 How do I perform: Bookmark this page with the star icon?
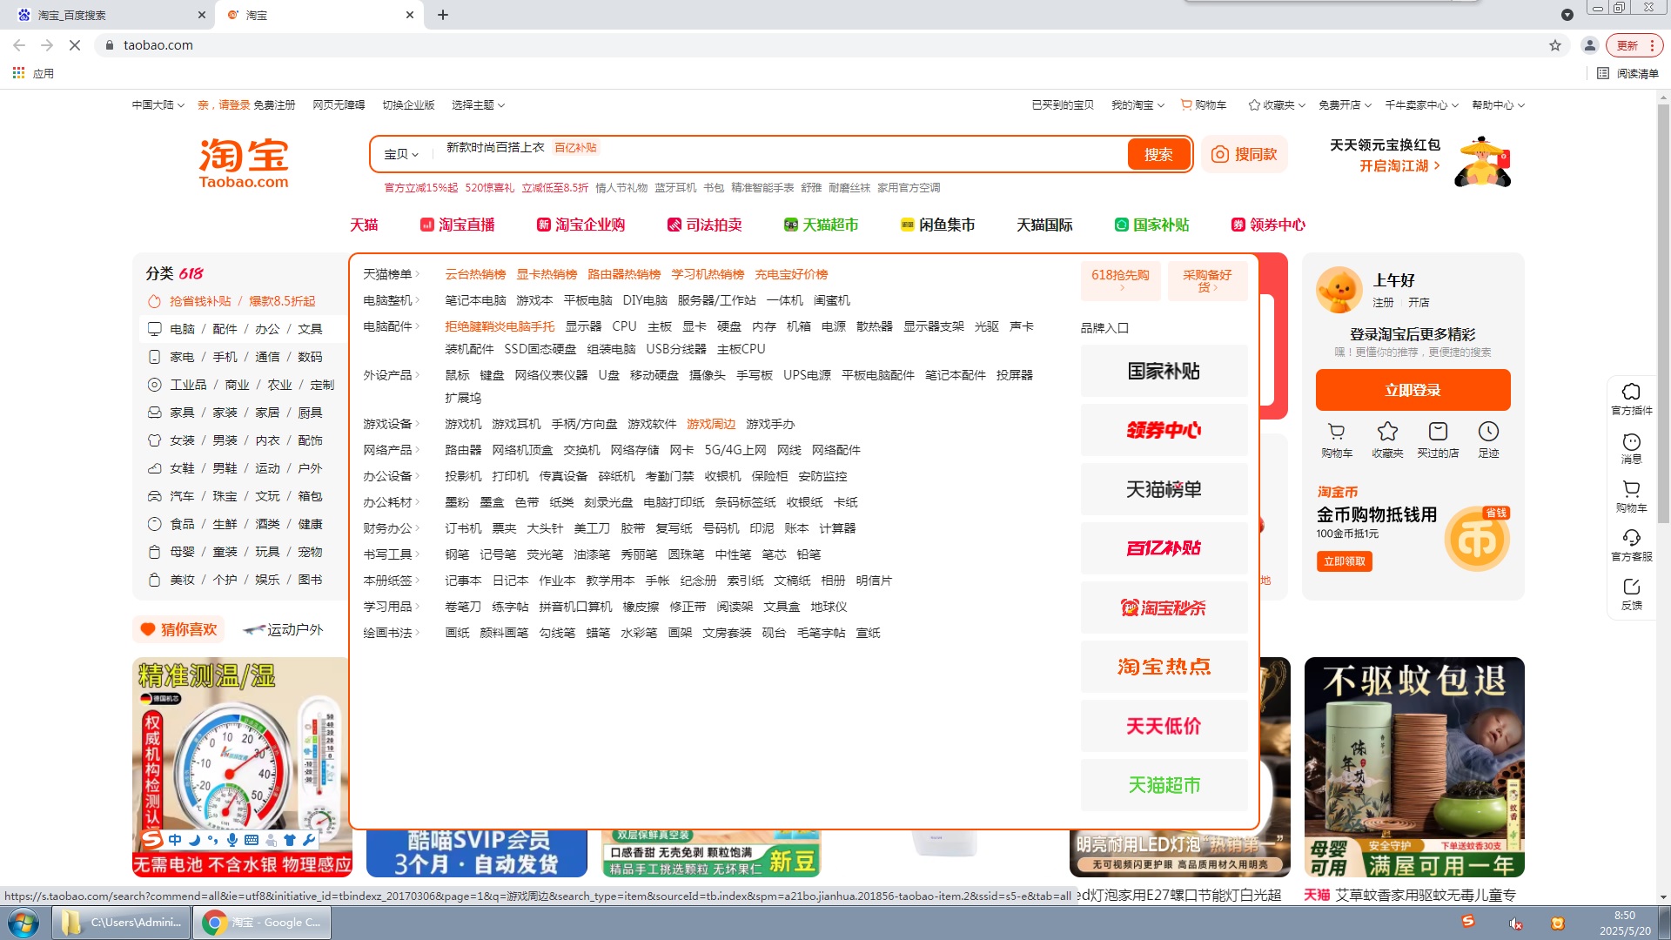pos(1555,45)
